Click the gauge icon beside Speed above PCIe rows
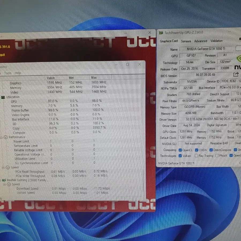This screenshot has width=241, height=241. click(8, 168)
